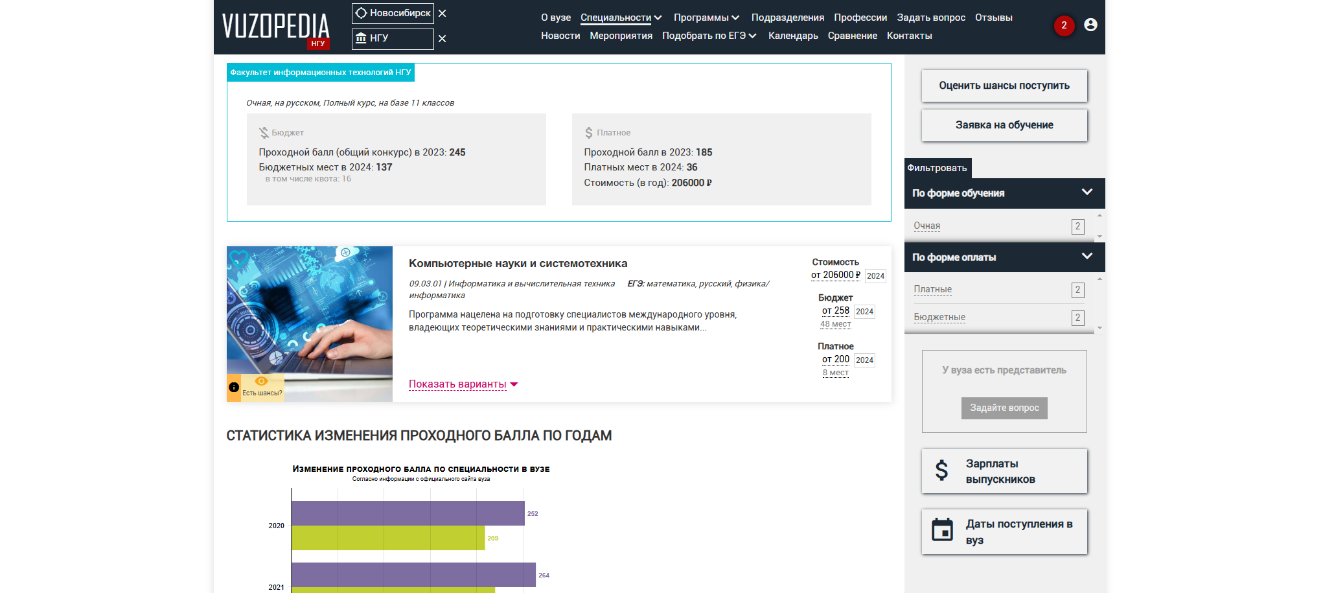Screen dimensions: 1323x593
Task: Open the user account profile icon
Action: (x=1090, y=25)
